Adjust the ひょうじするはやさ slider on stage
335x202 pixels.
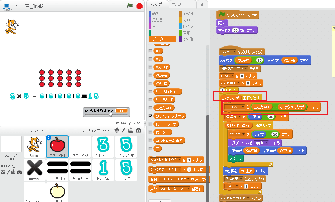click(111, 115)
